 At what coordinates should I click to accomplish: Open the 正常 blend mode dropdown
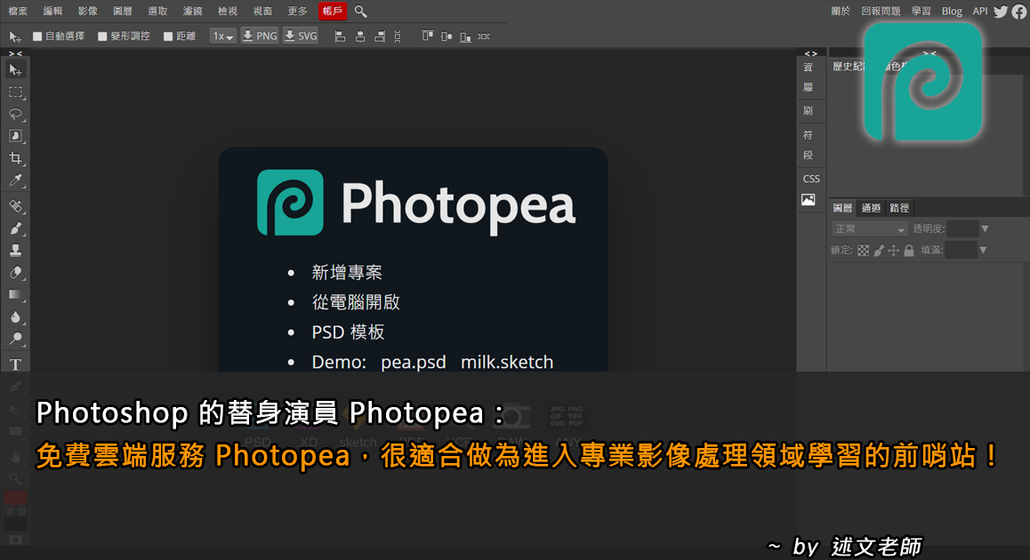870,228
